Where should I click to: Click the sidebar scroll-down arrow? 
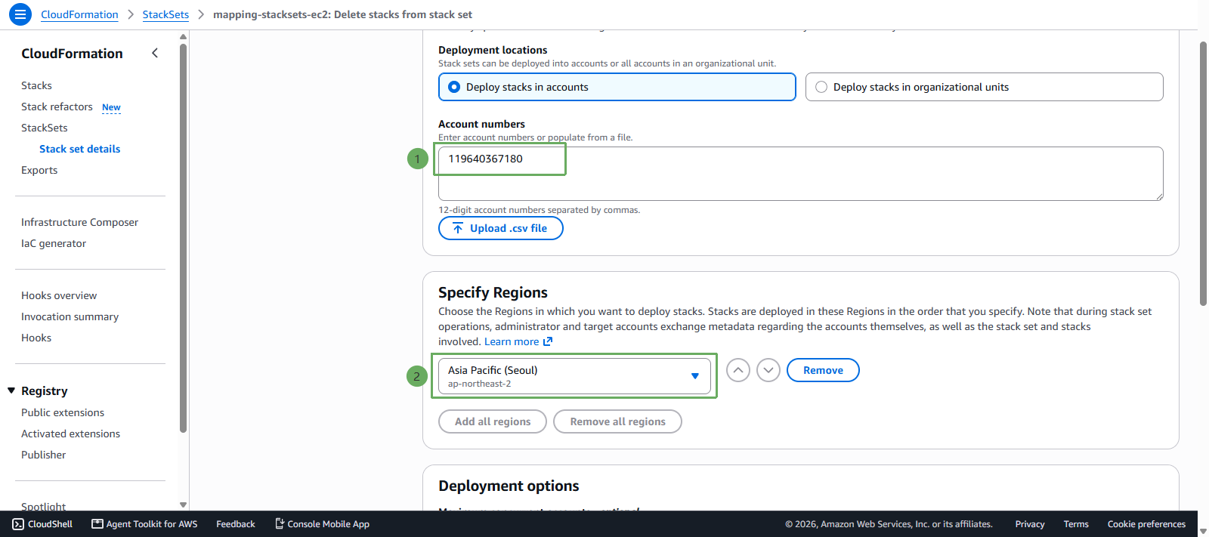[x=183, y=505]
